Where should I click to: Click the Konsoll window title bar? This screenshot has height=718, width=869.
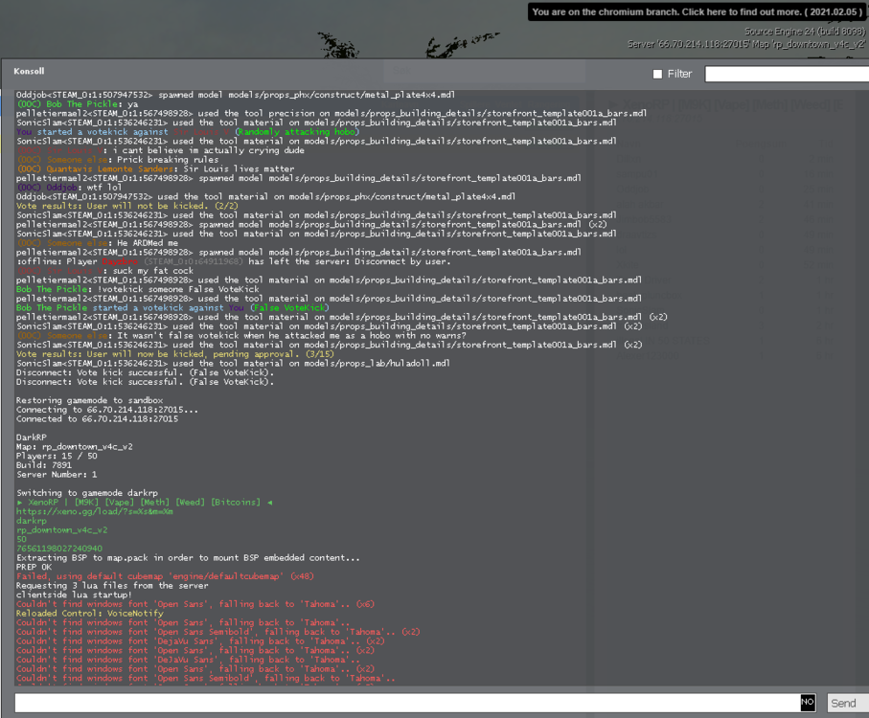287,71
